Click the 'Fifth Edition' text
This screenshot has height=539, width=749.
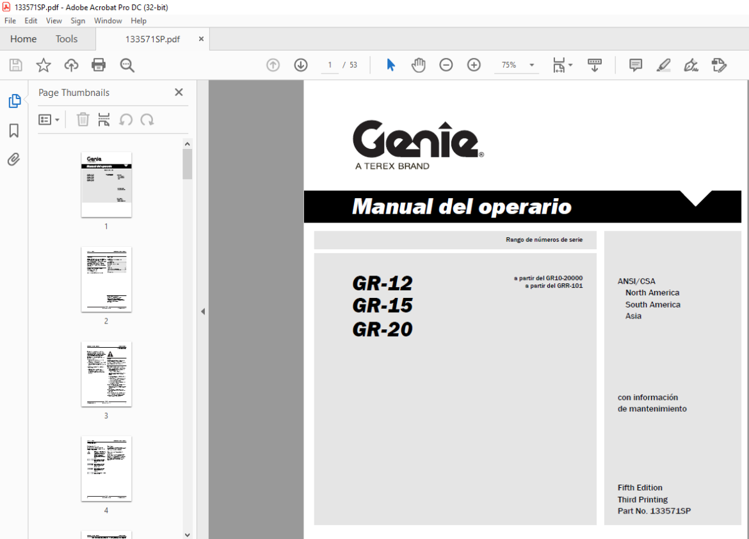[640, 487]
